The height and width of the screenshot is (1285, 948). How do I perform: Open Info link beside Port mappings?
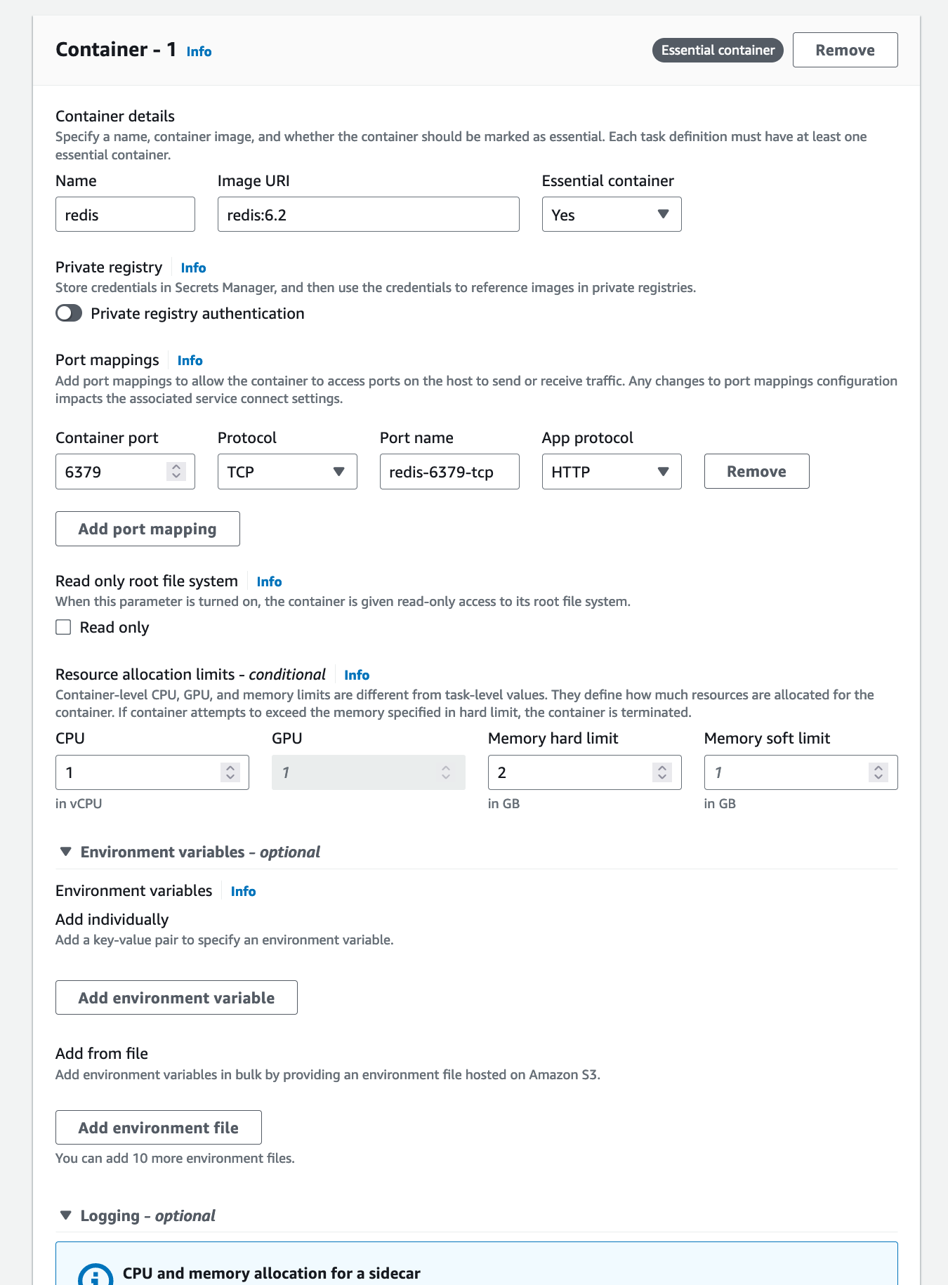[x=190, y=360]
